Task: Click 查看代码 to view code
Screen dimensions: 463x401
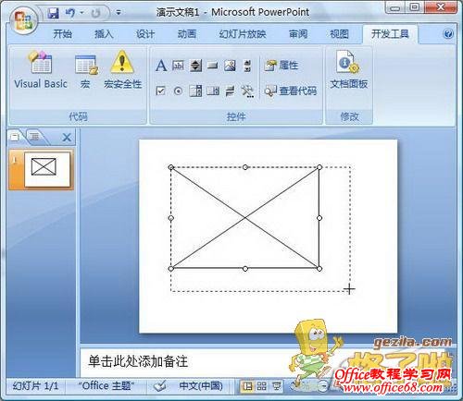Action: [x=291, y=91]
